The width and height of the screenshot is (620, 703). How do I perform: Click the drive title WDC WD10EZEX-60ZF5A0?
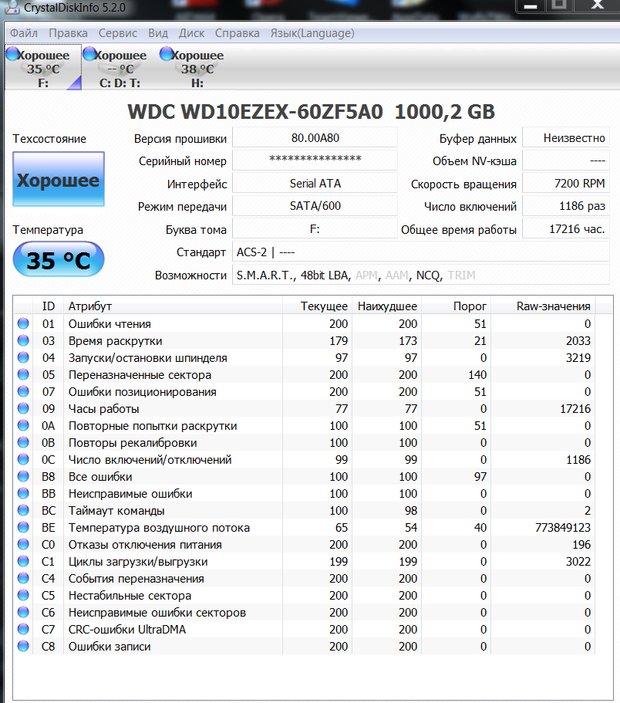coord(255,112)
